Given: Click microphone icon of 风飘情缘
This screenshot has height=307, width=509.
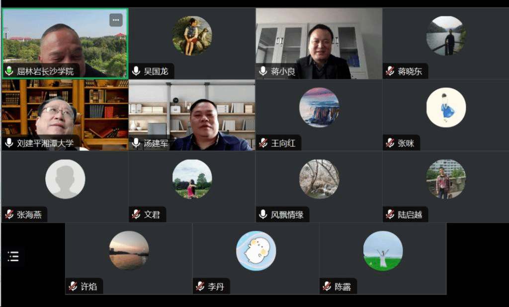Looking at the screenshot, I should point(263,215).
